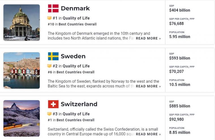
Task: Click Denmark's Quality of Life badge icon
Action: [x=49, y=18]
